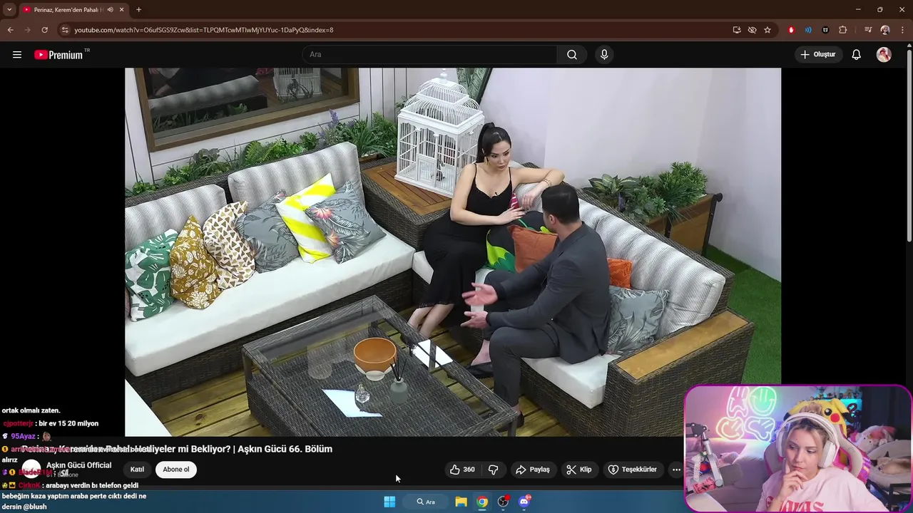Open YouTube notifications bell
The width and height of the screenshot is (913, 513).
click(857, 55)
